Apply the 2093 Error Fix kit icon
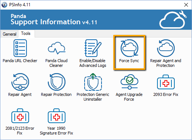This screenshot has height=140, width=192. (166, 82)
